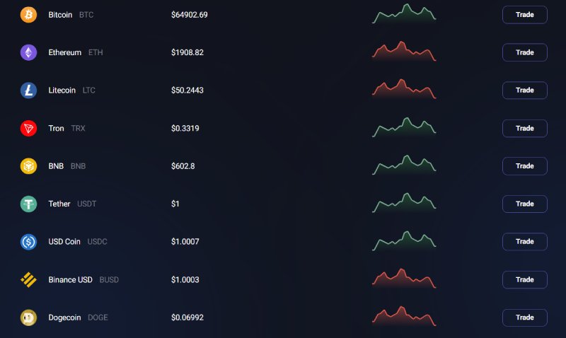Select Binance USD red trend chart
566x338 pixels.
pos(404,279)
